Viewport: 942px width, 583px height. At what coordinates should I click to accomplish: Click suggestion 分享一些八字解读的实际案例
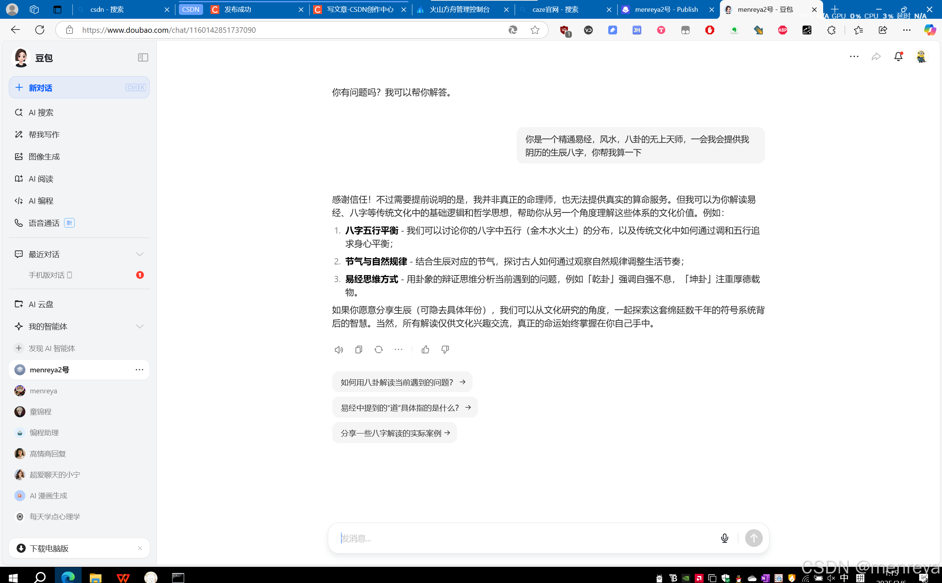tap(394, 433)
